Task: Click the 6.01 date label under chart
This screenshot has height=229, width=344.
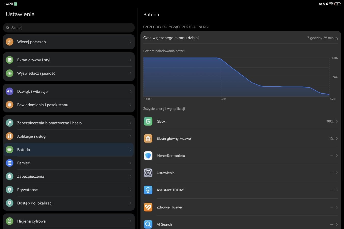Action: pos(224,99)
